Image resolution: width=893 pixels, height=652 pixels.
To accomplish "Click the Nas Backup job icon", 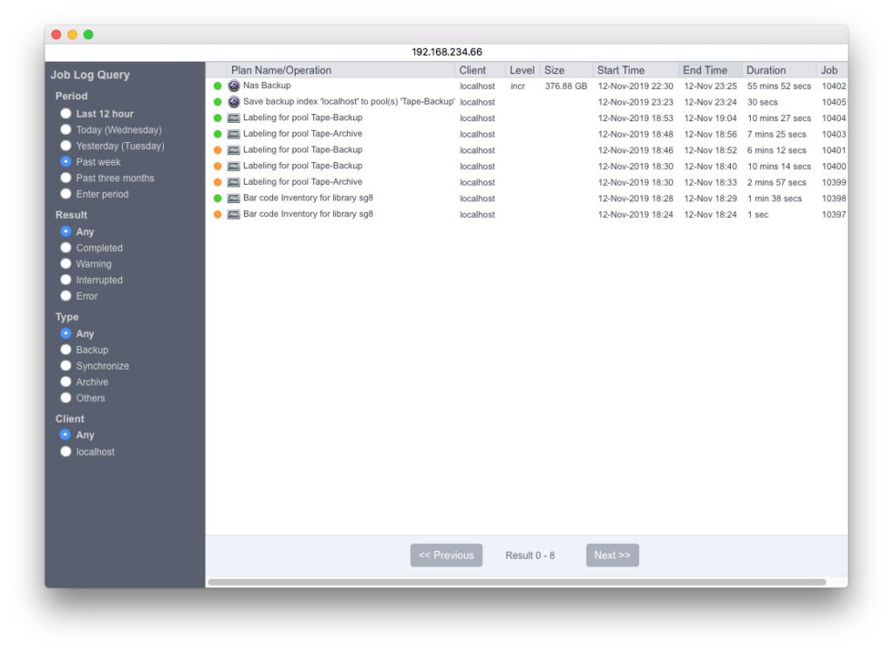I will (x=234, y=86).
